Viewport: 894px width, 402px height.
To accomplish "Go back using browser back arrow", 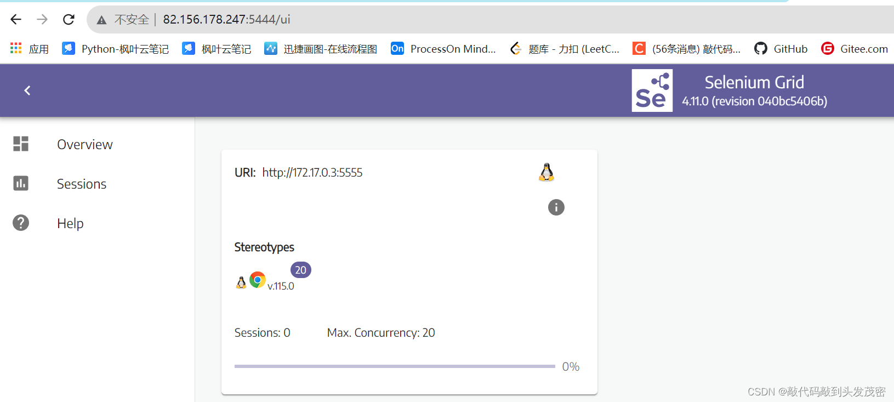I will (x=16, y=20).
